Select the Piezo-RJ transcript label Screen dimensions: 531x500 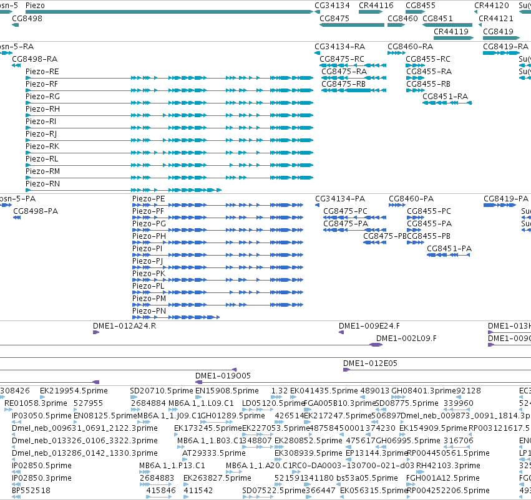coord(41,134)
